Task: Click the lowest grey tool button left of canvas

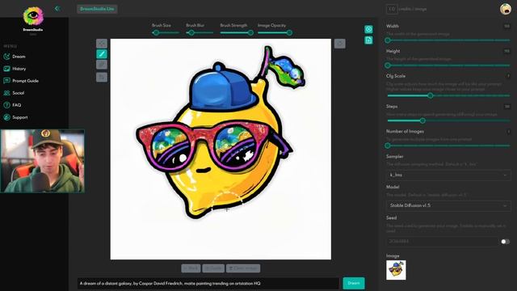Action: coord(102,78)
